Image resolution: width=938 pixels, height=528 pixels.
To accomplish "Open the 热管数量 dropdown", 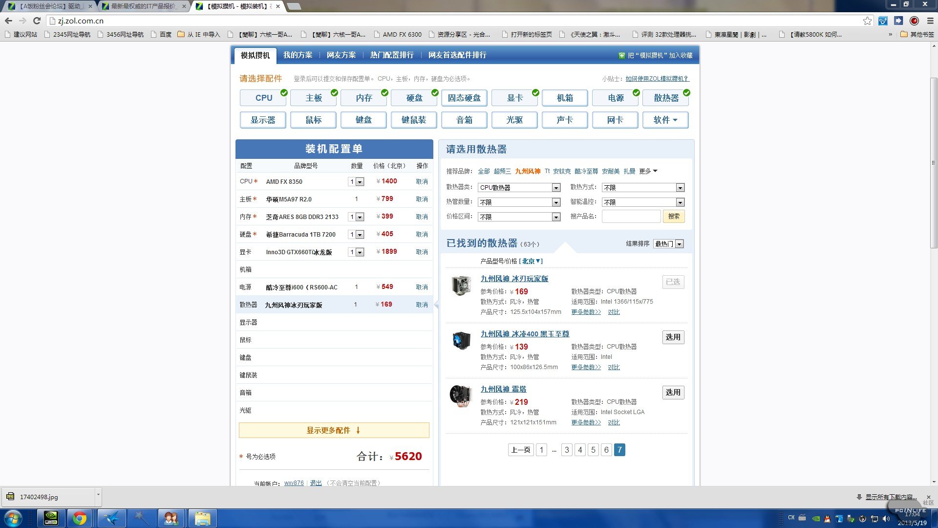I will click(519, 202).
